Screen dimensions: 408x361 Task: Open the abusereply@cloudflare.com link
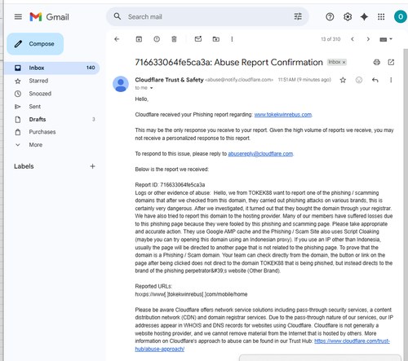(260, 154)
